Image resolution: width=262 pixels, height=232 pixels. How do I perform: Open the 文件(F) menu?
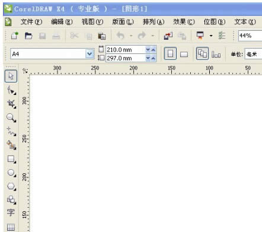(x=31, y=22)
